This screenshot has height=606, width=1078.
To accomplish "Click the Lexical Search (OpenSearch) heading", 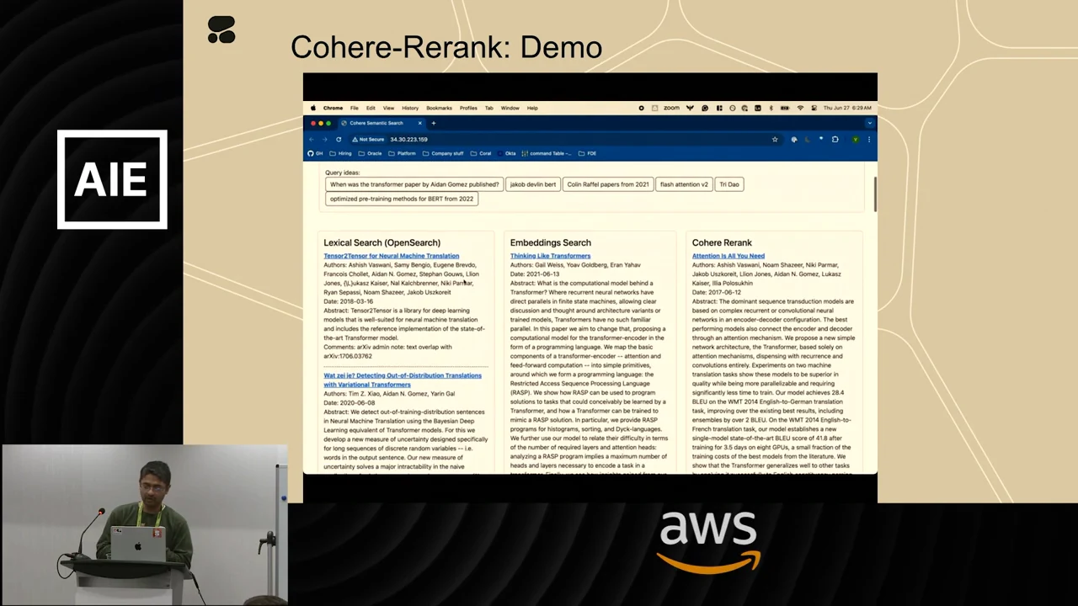I will (x=382, y=242).
